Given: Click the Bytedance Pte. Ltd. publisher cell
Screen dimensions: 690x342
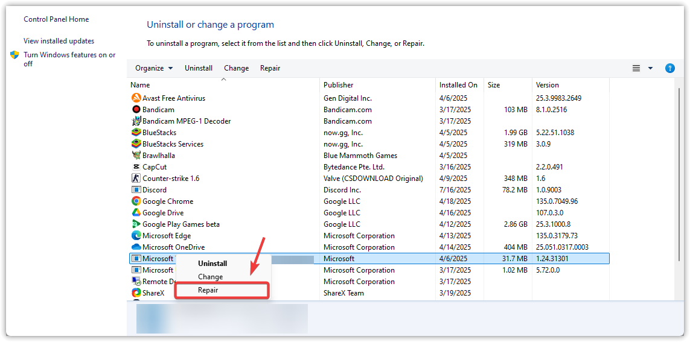Looking at the screenshot, I should pos(354,166).
